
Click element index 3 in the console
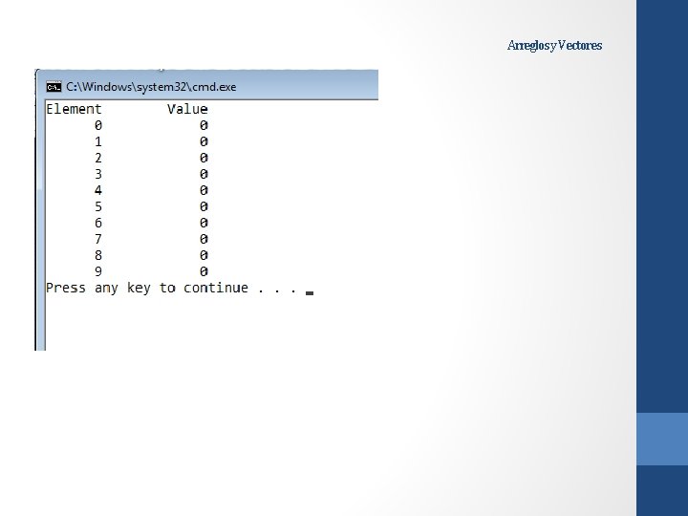[98, 174]
